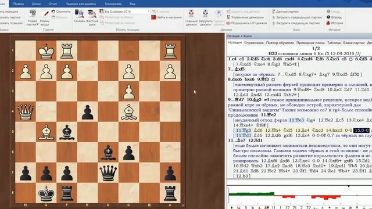
Task: Open Engine management (Управление движками)
Action: point(245,17)
